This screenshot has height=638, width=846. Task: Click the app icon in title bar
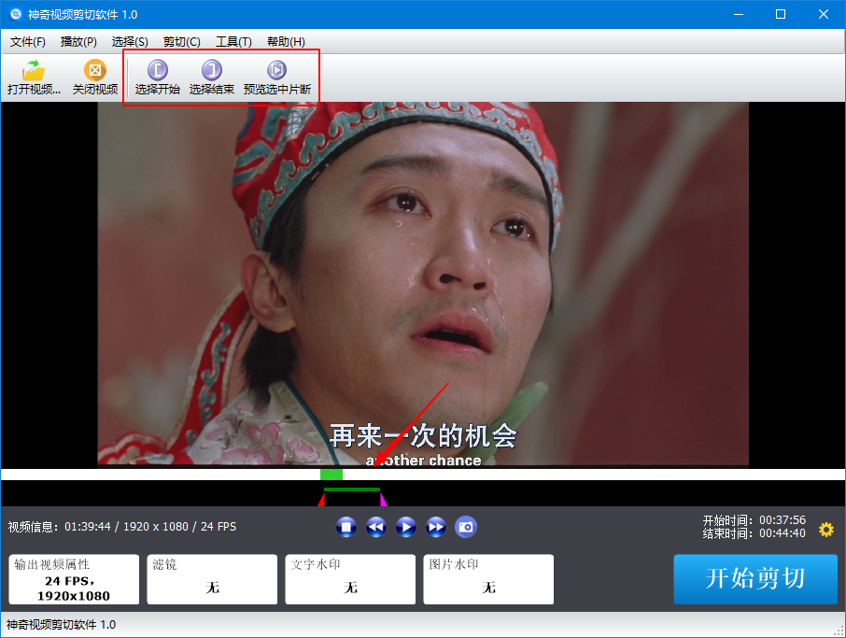coord(16,14)
